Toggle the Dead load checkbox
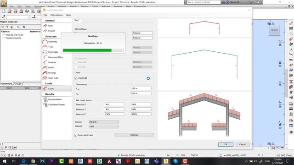This screenshot has width=294, height=165. pos(76,62)
